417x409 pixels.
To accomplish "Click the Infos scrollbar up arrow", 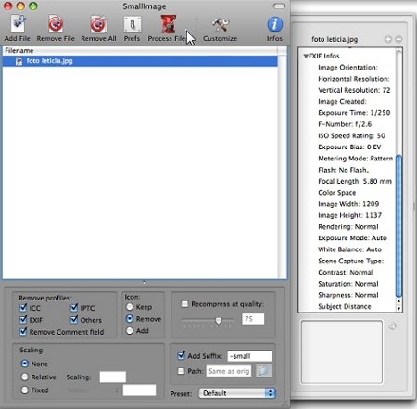I will [398, 301].
